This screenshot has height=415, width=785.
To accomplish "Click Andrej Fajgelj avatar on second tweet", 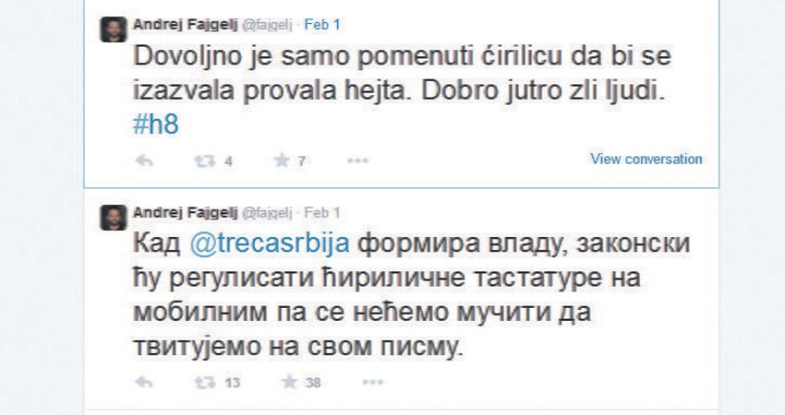I will (113, 219).
